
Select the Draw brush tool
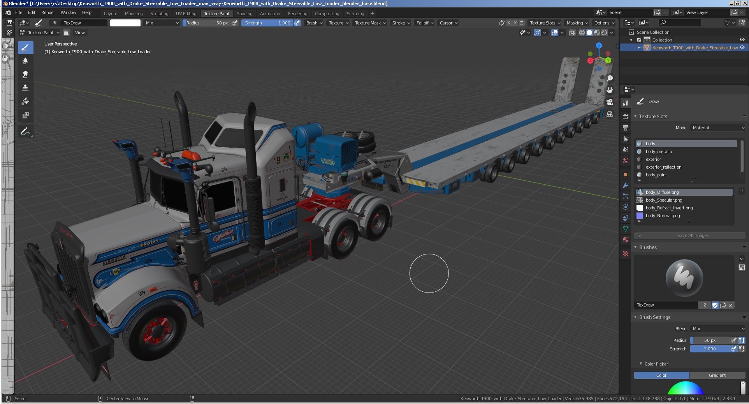[25, 48]
